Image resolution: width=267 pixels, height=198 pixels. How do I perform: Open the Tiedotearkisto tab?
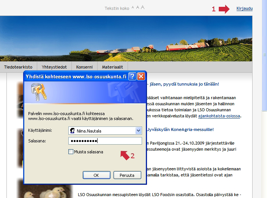18,67
